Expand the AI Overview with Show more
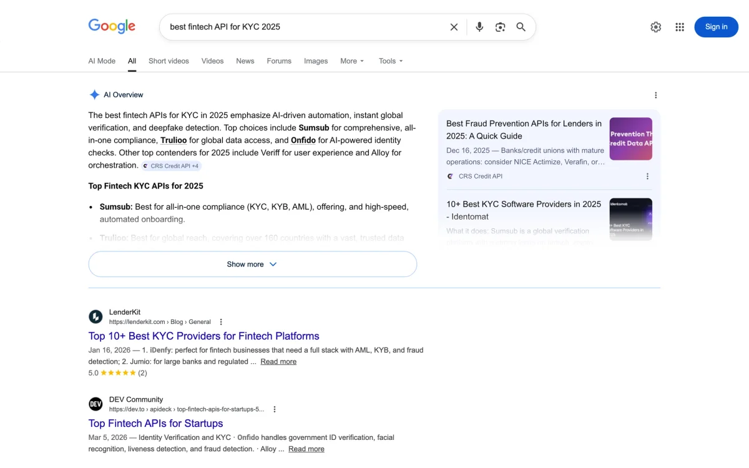The height and width of the screenshot is (468, 749). (x=252, y=264)
